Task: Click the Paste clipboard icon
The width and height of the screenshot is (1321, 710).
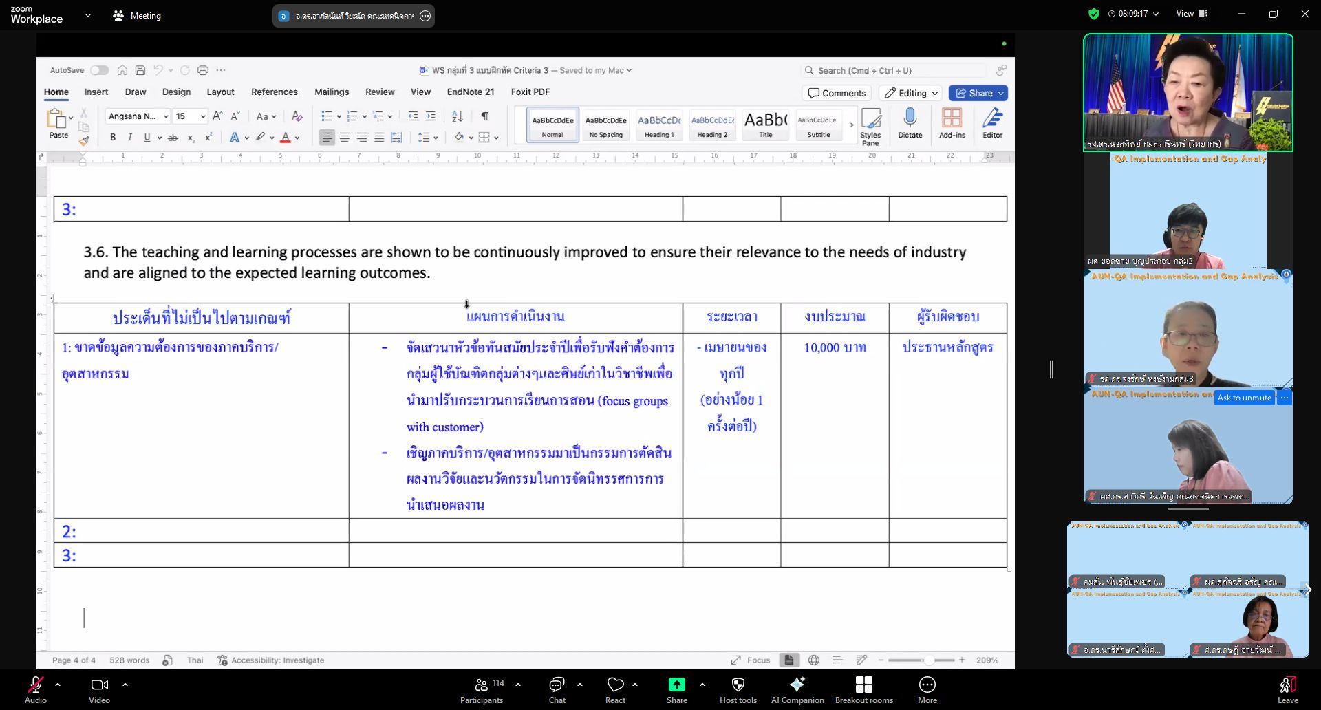Action: point(56,118)
